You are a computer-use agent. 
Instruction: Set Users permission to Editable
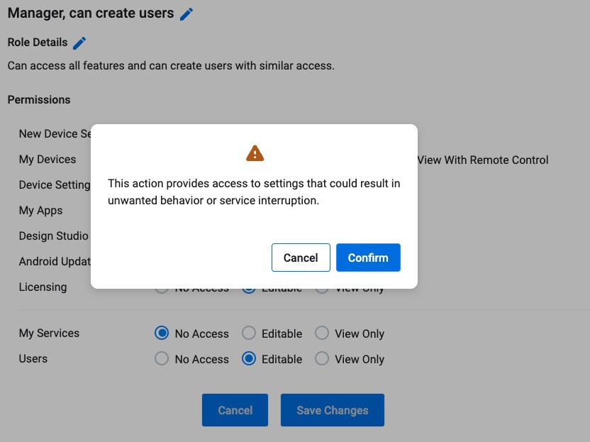tap(249, 359)
